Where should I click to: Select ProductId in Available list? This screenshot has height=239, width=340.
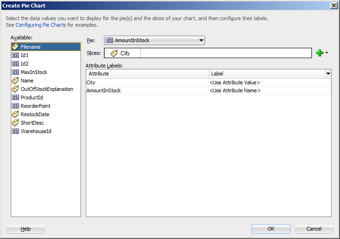[x=46, y=97]
